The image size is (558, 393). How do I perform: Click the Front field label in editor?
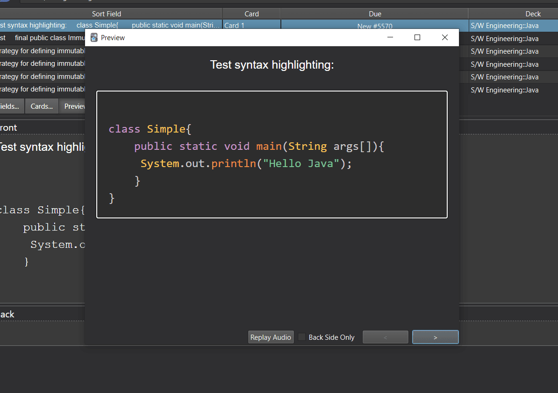[8, 128]
